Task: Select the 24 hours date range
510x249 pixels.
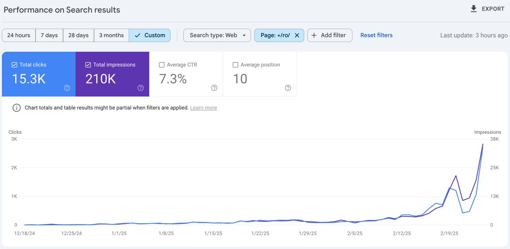Action: coord(19,35)
